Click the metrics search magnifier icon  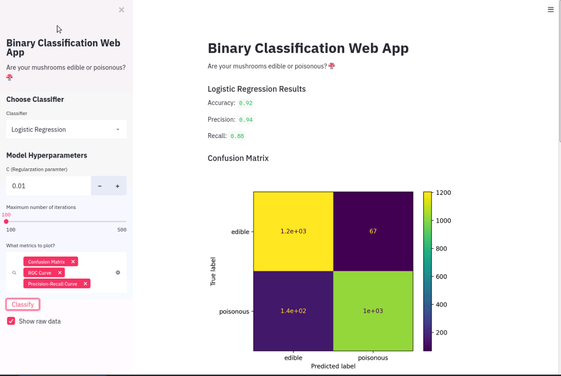14,273
